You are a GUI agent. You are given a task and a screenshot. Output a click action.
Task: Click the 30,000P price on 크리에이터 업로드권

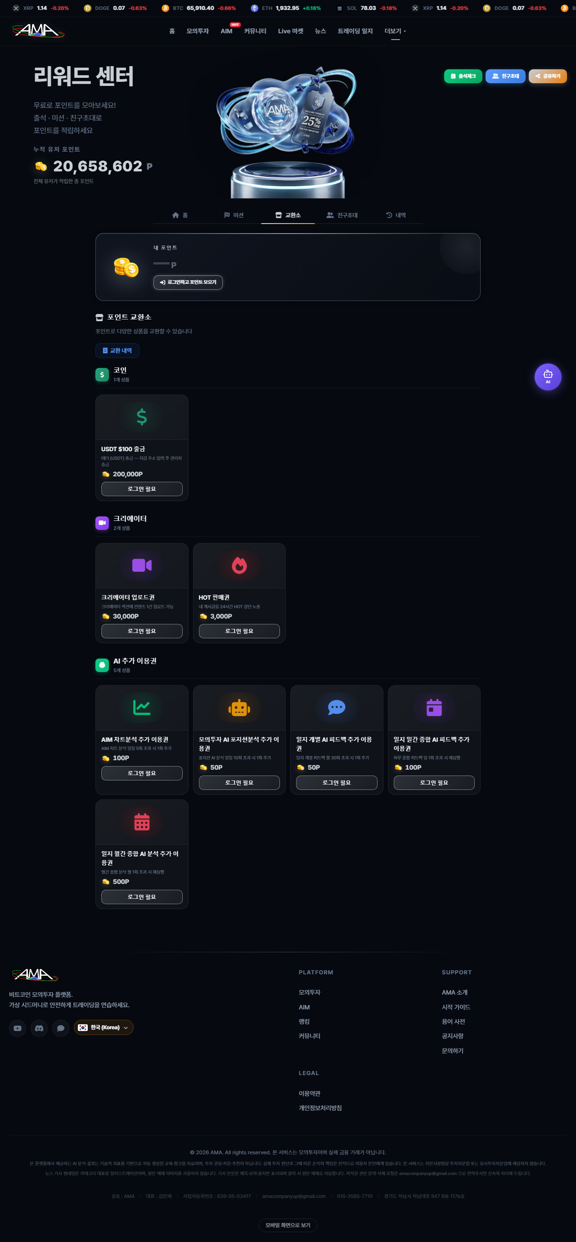tap(126, 616)
